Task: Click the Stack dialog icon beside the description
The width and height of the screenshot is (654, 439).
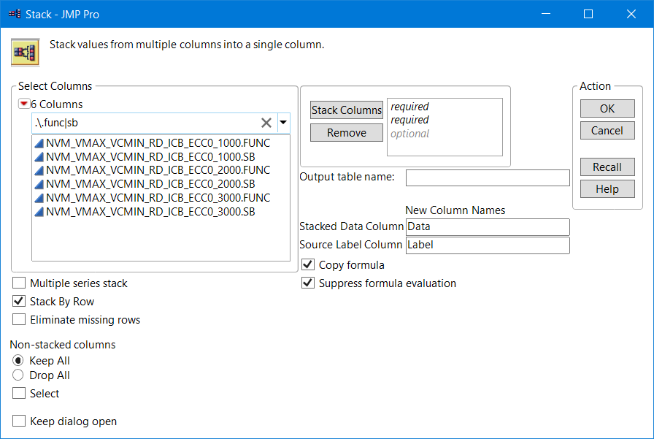Action: [25, 52]
